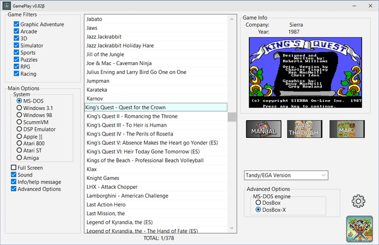This screenshot has width=379, height=245.
Task: Uncheck the Graphic Adventure filter
Action: click(17, 24)
